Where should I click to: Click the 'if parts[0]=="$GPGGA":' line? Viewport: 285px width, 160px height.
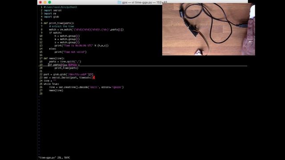[x=64, y=64]
